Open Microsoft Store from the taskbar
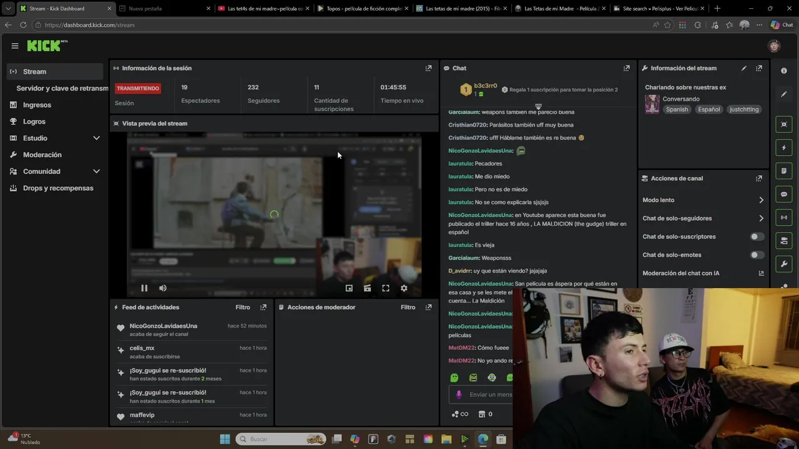 [501, 439]
